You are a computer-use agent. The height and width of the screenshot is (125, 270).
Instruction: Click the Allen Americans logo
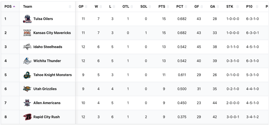tap(27, 103)
